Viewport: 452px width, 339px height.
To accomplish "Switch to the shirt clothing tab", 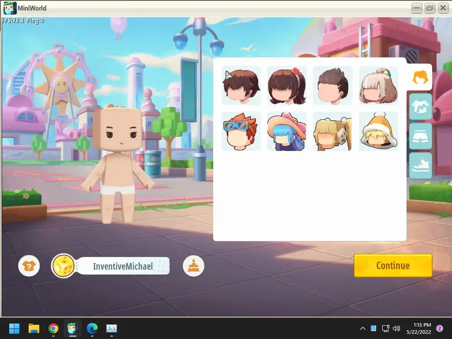I will [421, 107].
